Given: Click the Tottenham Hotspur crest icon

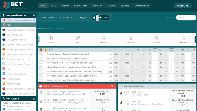Looking at the screenshot, I should point(4,106).
